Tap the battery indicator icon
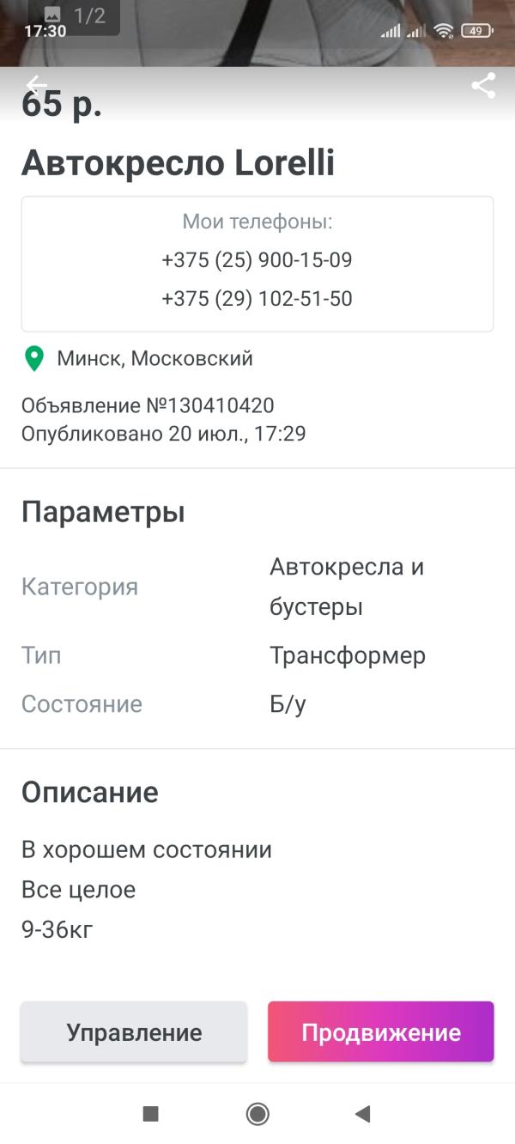515x1144 pixels. tap(476, 31)
